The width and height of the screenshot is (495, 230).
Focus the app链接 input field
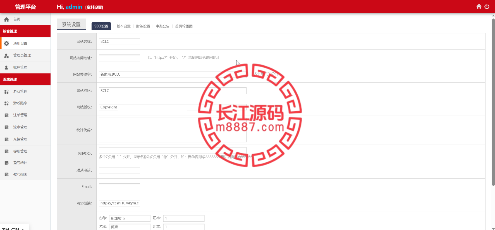click(x=119, y=203)
